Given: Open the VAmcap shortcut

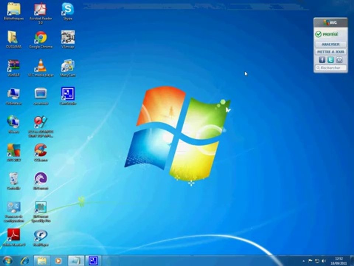Looking at the screenshot, I should point(68,40).
